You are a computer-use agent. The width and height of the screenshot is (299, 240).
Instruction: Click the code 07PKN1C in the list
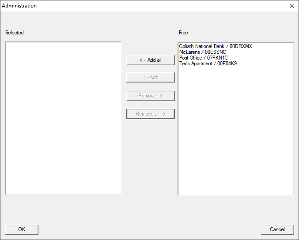[x=217, y=58]
